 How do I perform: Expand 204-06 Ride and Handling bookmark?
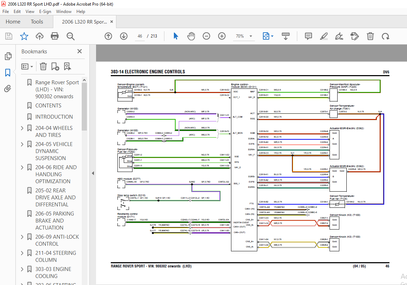tap(22, 167)
